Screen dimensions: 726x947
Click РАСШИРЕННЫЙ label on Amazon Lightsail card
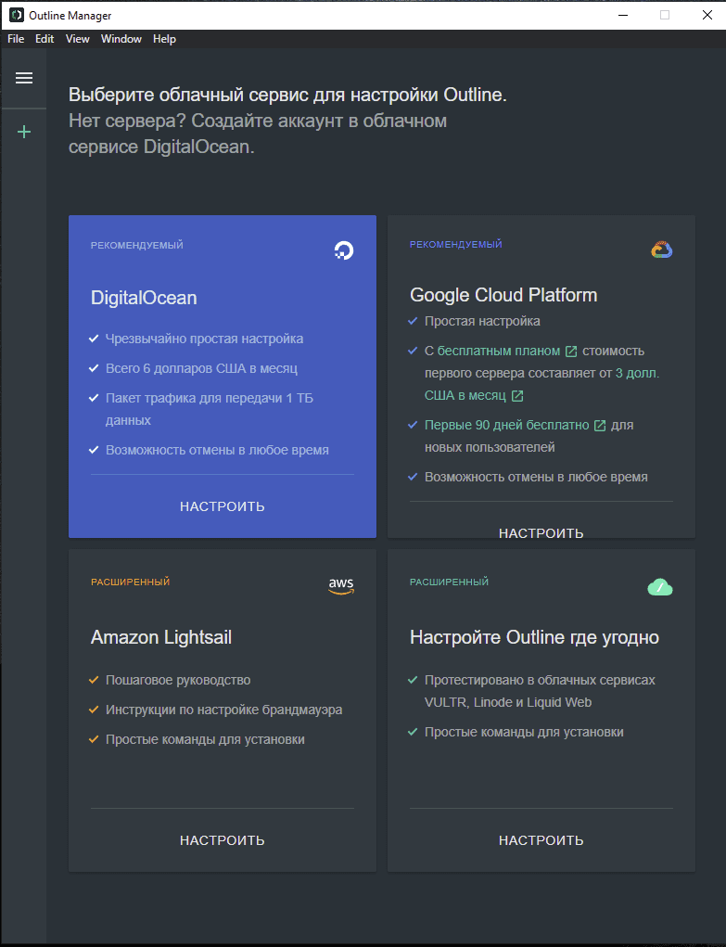pyautogui.click(x=131, y=582)
